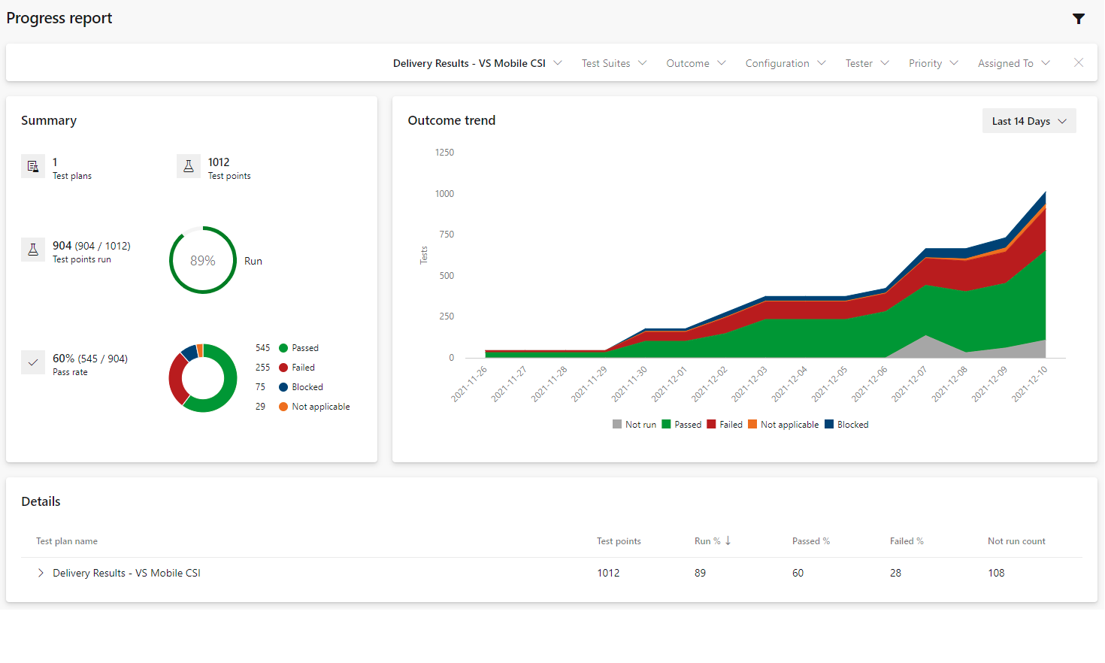1105x663 pixels.
Task: Click the Test plans icon in Summary
Action: 32,166
